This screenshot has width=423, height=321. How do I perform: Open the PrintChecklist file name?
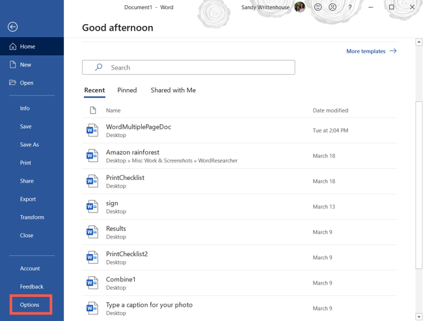click(x=125, y=178)
